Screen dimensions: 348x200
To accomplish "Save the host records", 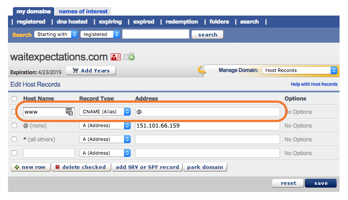I will point(320,183).
